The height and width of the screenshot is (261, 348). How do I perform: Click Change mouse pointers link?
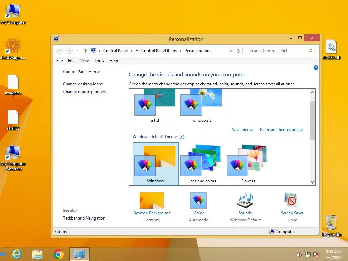(84, 92)
